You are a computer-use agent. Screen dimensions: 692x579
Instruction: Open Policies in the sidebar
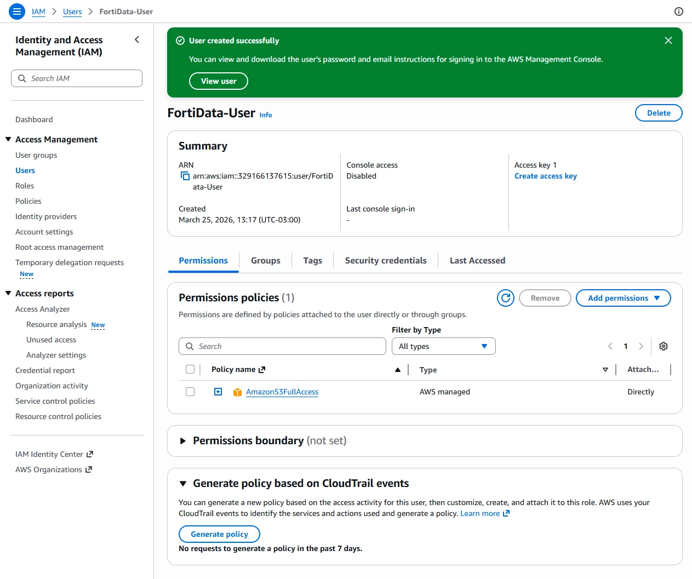tap(28, 201)
